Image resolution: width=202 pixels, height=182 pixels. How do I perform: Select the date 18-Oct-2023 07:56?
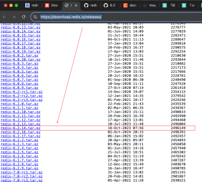click(x=126, y=128)
